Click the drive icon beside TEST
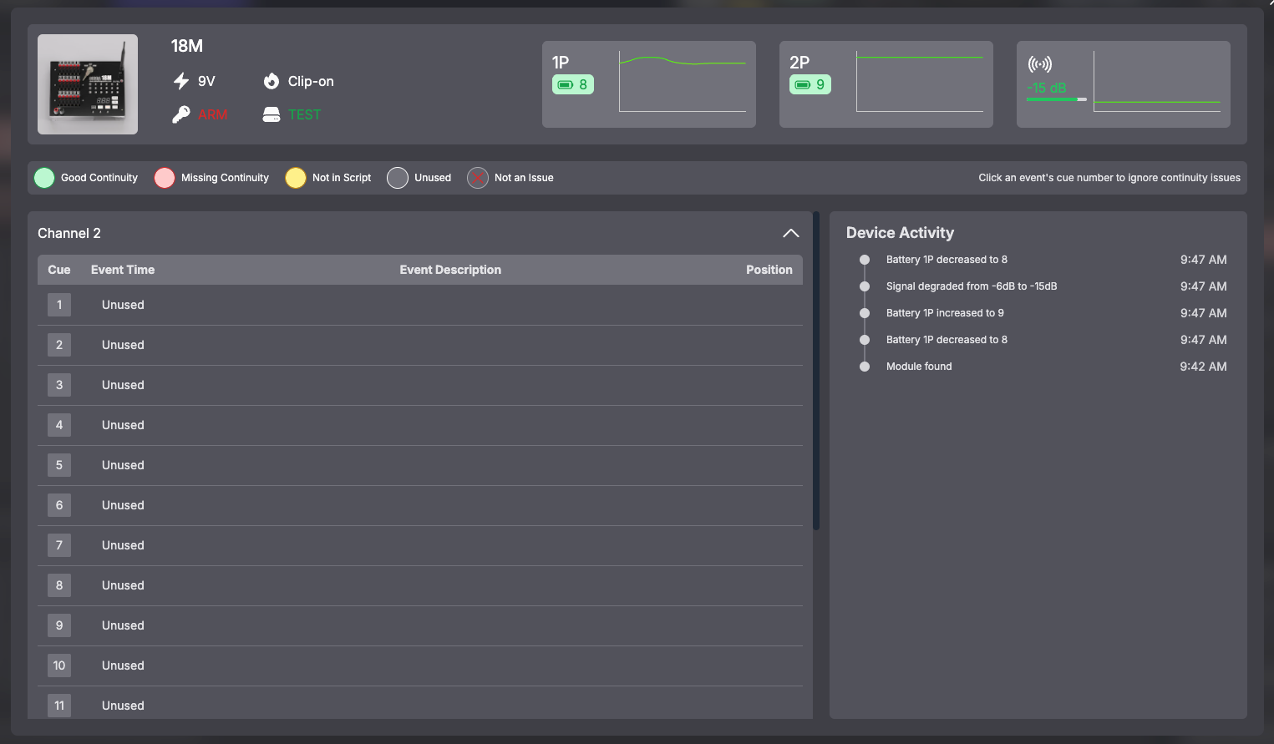Viewport: 1274px width, 744px height. coord(272,114)
